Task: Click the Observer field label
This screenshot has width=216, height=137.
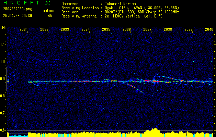Action: click(70, 4)
